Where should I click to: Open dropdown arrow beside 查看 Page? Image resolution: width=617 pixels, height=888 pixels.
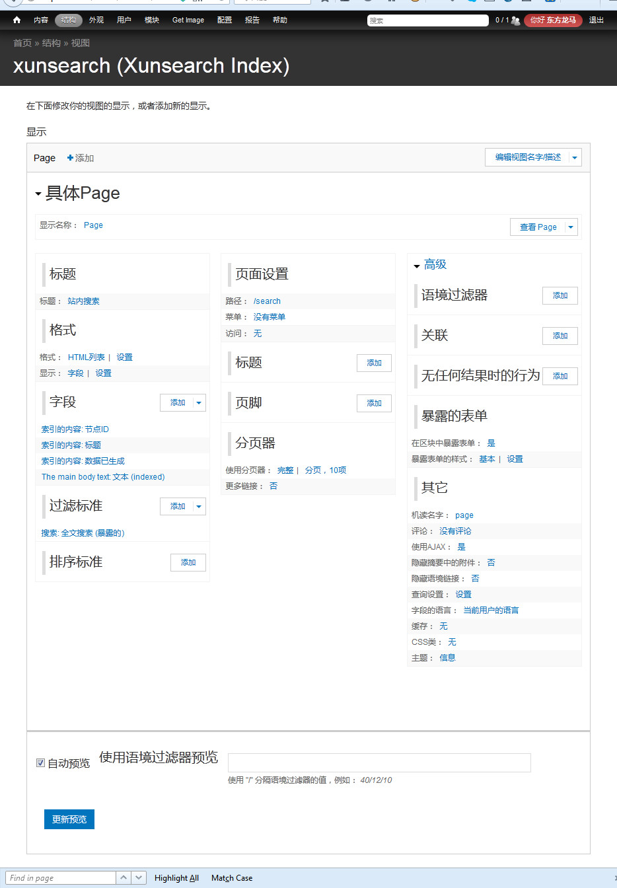pos(571,227)
